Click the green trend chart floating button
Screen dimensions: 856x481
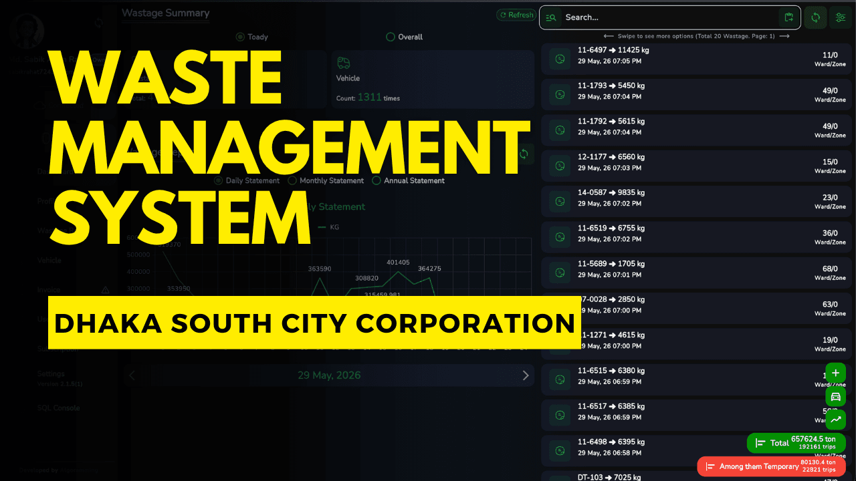[x=835, y=420]
